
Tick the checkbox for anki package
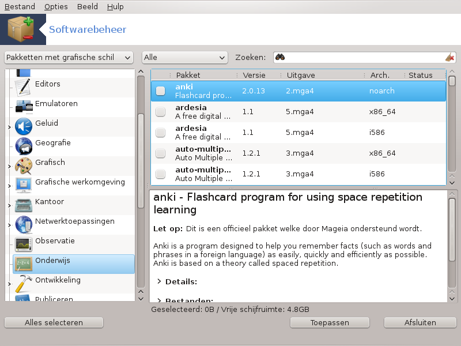[x=161, y=91]
